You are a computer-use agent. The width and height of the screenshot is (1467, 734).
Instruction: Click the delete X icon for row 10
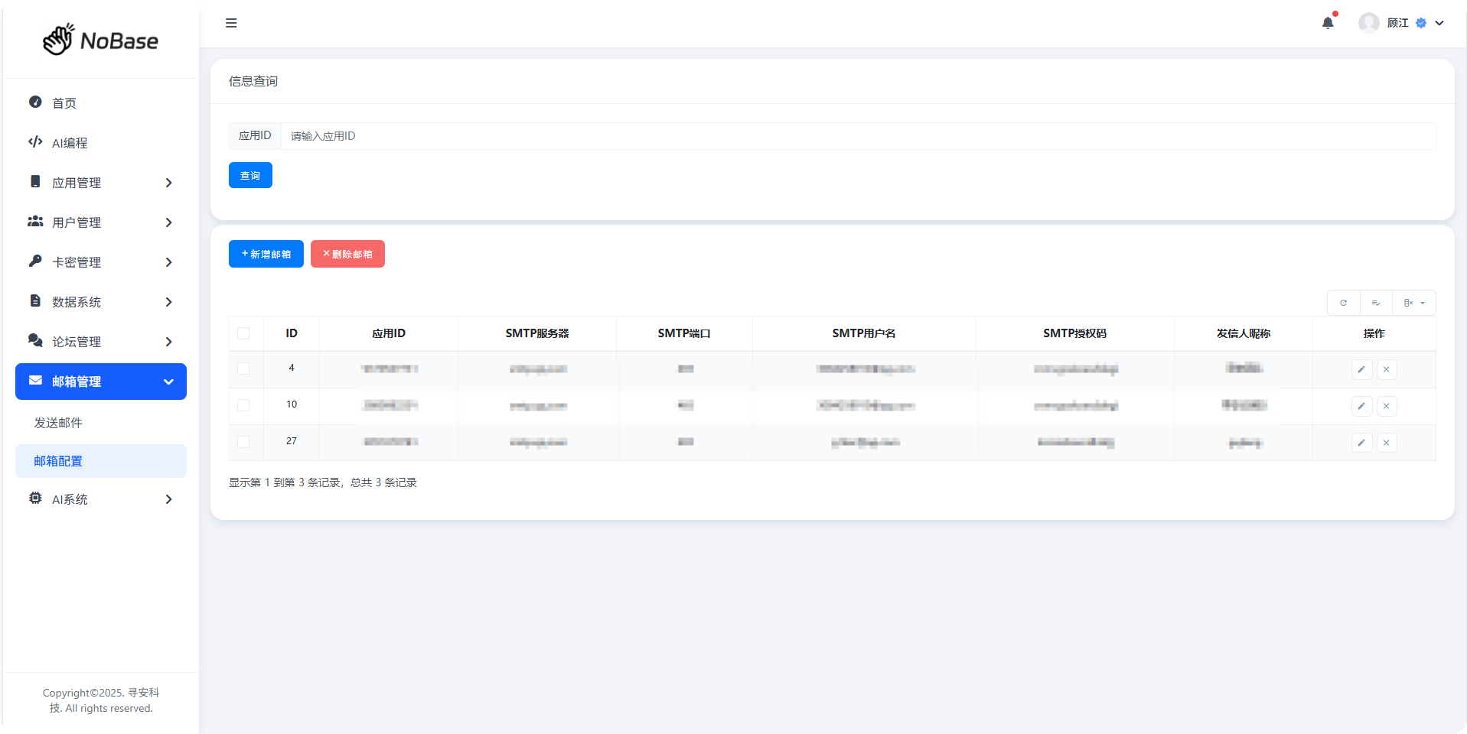point(1387,406)
